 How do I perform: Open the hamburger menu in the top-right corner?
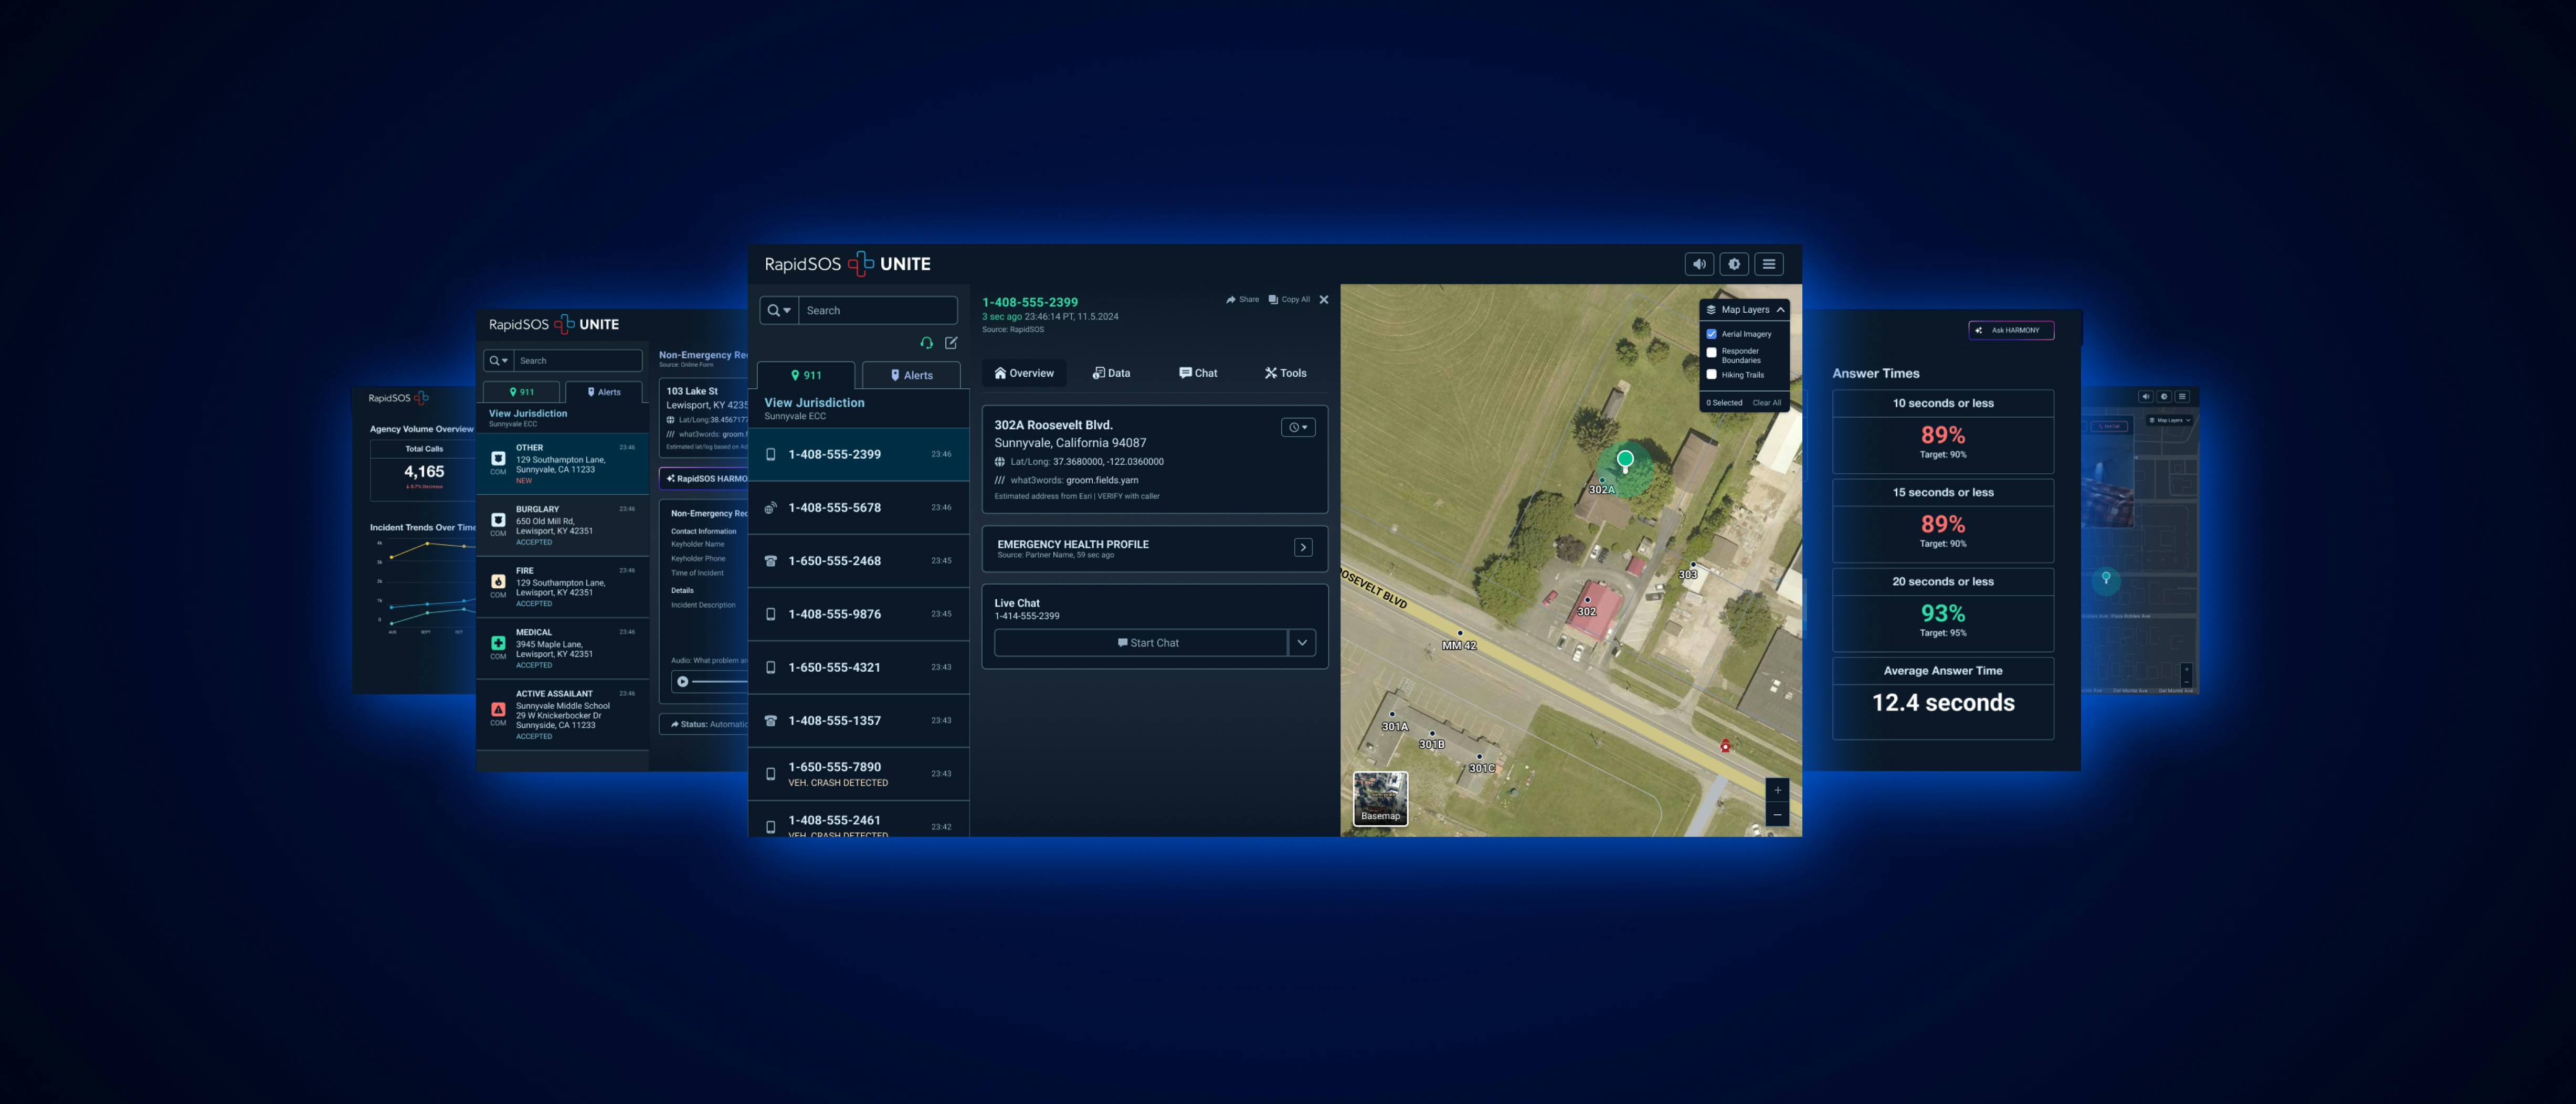click(x=1769, y=264)
